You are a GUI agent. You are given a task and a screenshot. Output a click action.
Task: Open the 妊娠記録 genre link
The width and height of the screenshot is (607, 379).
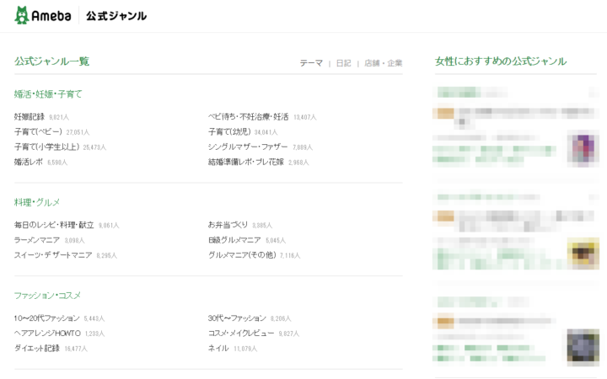[30, 117]
